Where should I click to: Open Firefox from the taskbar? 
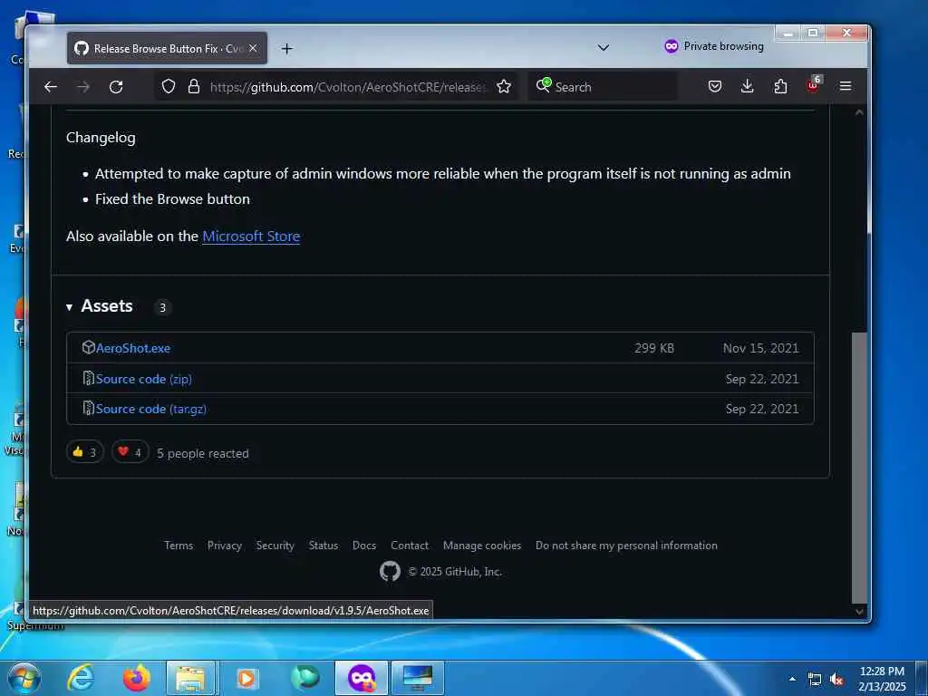[x=137, y=678]
